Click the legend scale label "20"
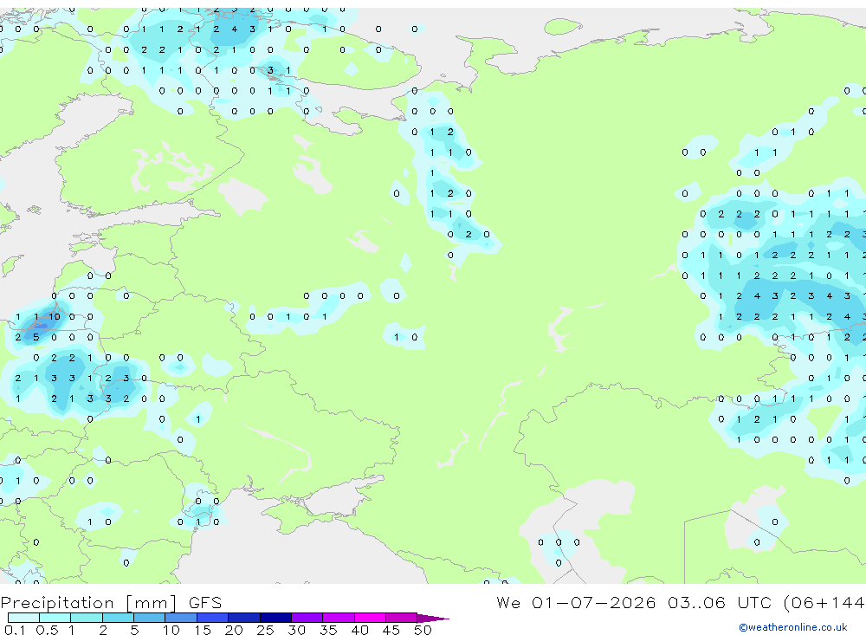The image size is (866, 635). (x=234, y=630)
